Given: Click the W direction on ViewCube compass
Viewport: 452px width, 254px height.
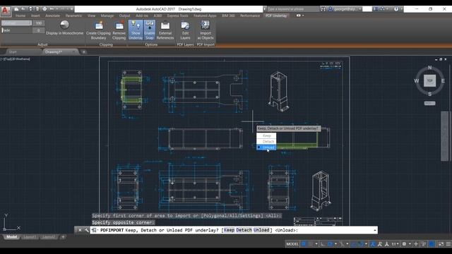Looking at the screenshot, I should click(417, 81).
